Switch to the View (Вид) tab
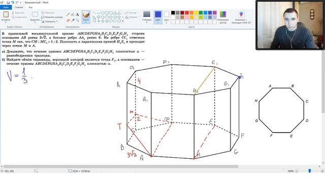Screen dimensions: 325x182 coord(30,8)
